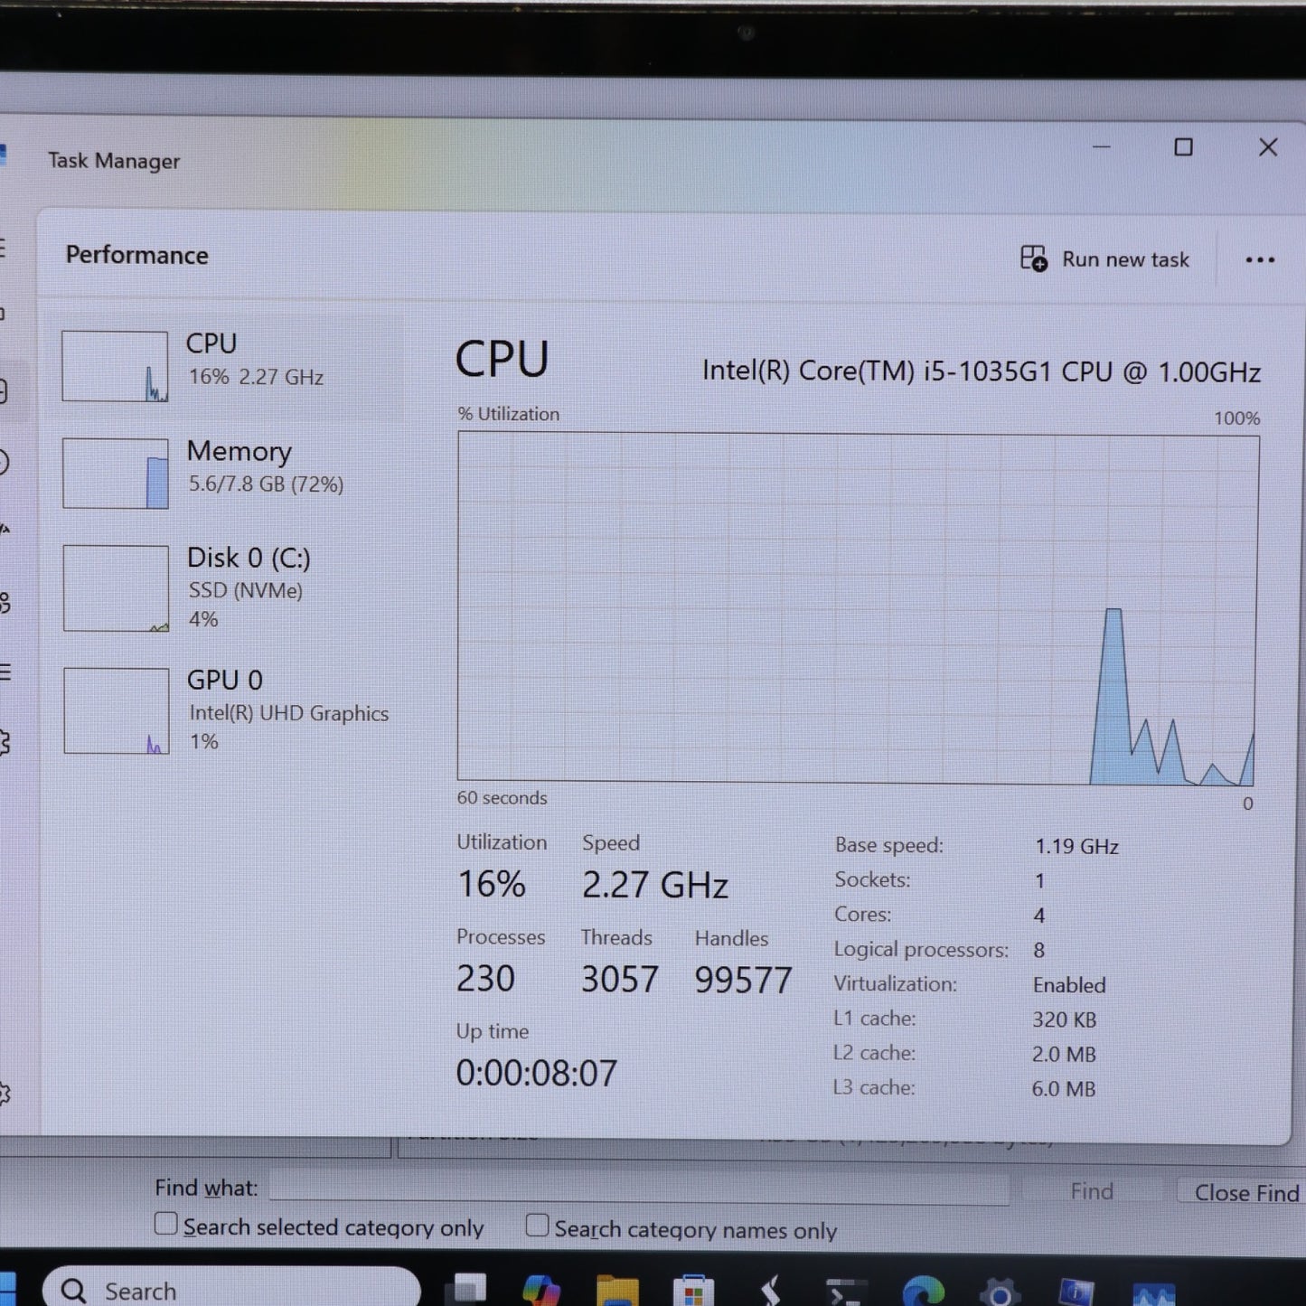Tick Search category names only checkbox

pos(537,1226)
